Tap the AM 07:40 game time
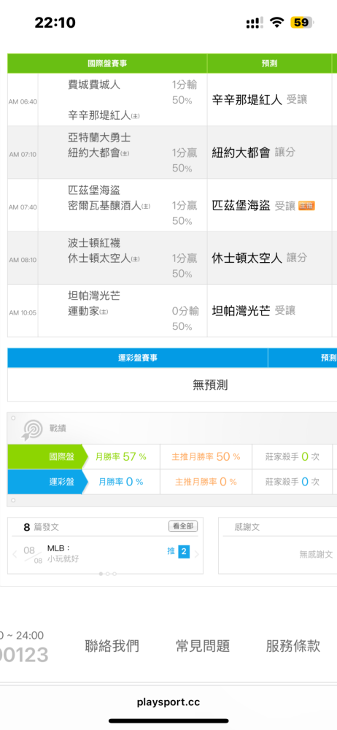 click(x=23, y=207)
